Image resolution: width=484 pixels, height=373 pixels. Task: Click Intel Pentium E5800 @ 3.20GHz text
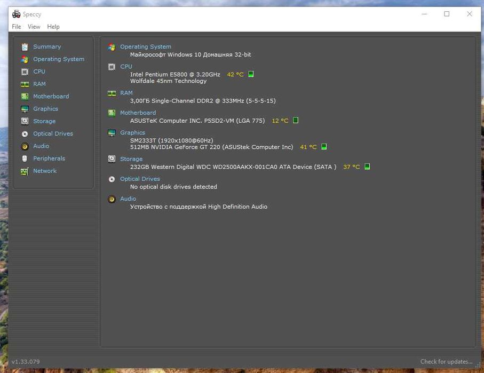point(175,74)
